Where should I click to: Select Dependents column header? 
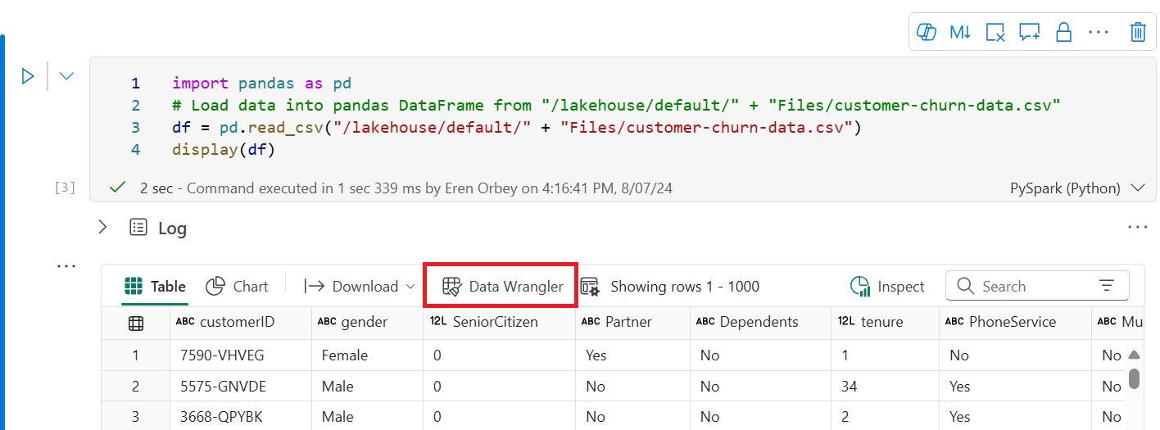click(760, 322)
